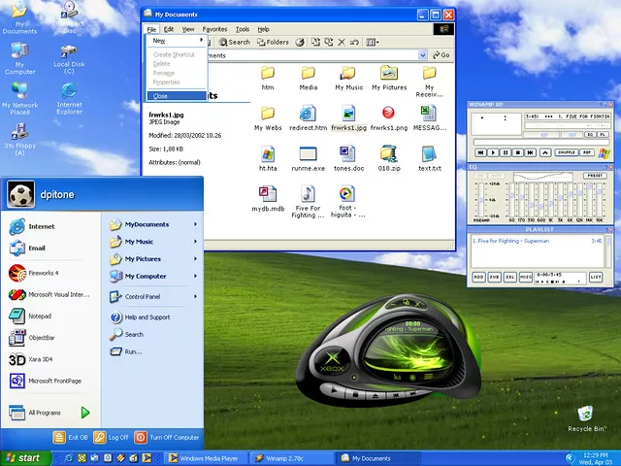Open the Views dropdown in Explorer toolbar
621x466 pixels.
pos(373,42)
